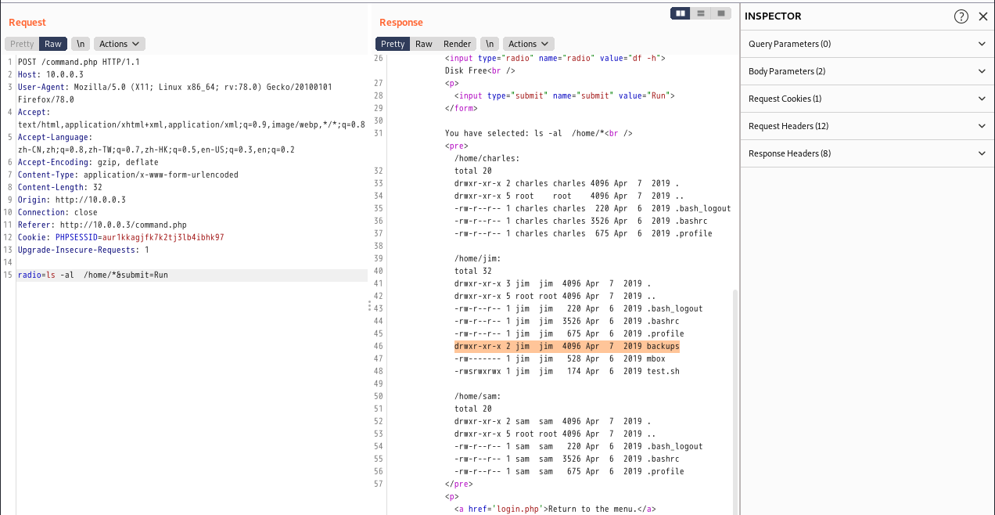Image resolution: width=995 pixels, height=515 pixels.
Task: Click the Referer header line
Action: click(x=102, y=225)
